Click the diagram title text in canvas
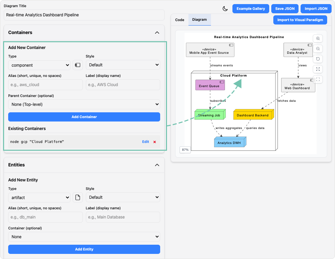Screen dimensions: 335x259 point(249,37)
